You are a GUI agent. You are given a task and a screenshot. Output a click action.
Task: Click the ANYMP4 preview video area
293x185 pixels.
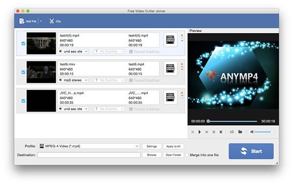[x=233, y=75]
